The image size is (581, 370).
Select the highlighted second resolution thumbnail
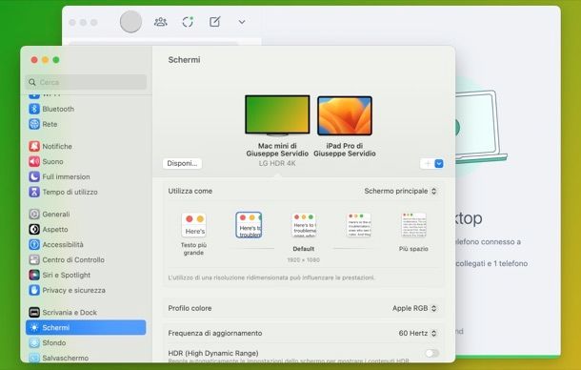pyautogui.click(x=249, y=225)
